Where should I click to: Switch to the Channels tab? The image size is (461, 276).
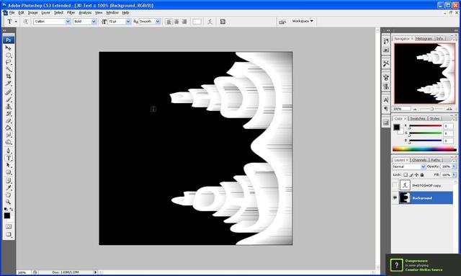tap(419, 160)
